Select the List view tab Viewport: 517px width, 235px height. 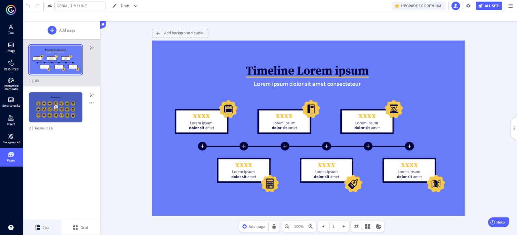[x=42, y=227]
